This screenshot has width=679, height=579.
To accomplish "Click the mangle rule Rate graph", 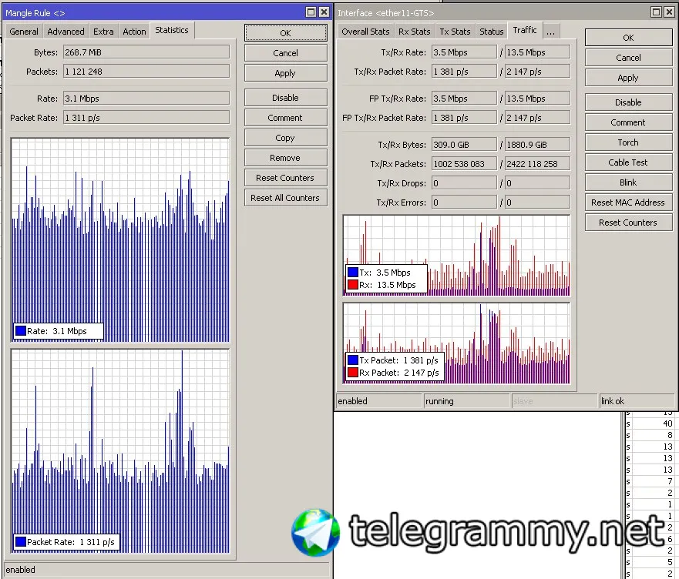I will (x=120, y=240).
